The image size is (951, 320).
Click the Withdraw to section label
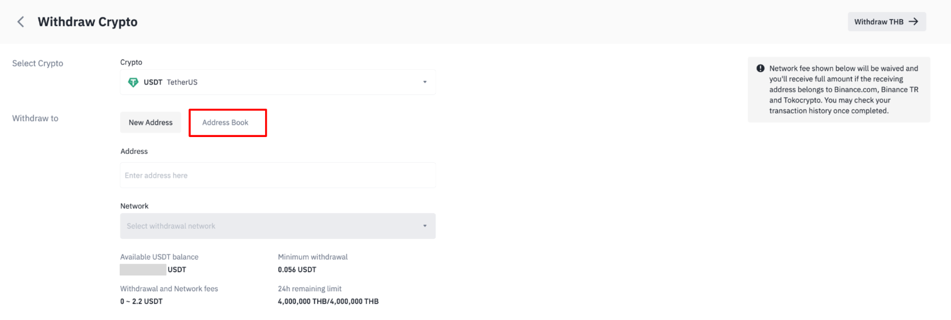click(x=35, y=118)
